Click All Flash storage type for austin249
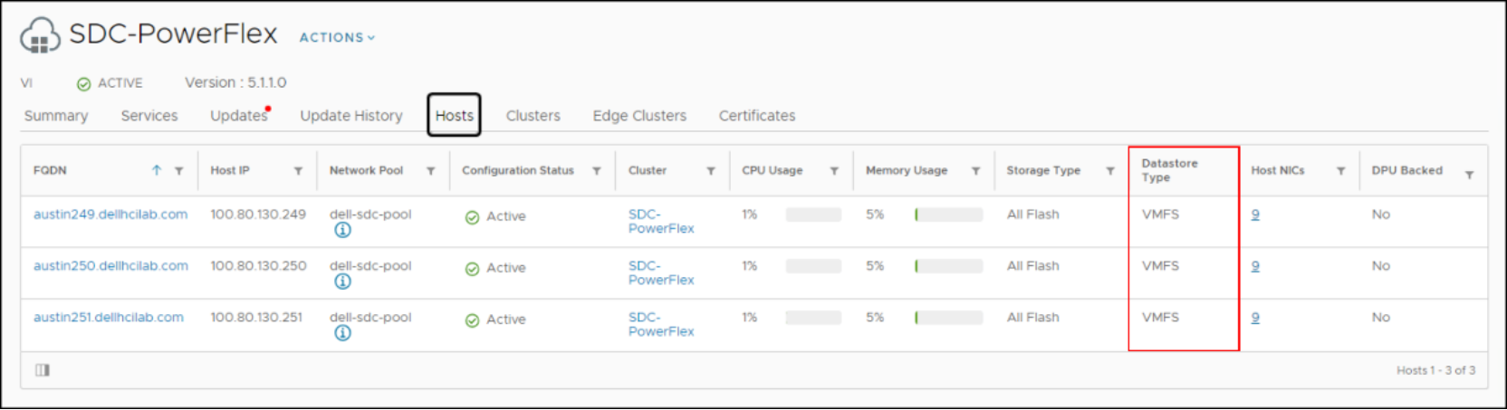The height and width of the screenshot is (410, 1507). pyautogui.click(x=1032, y=215)
